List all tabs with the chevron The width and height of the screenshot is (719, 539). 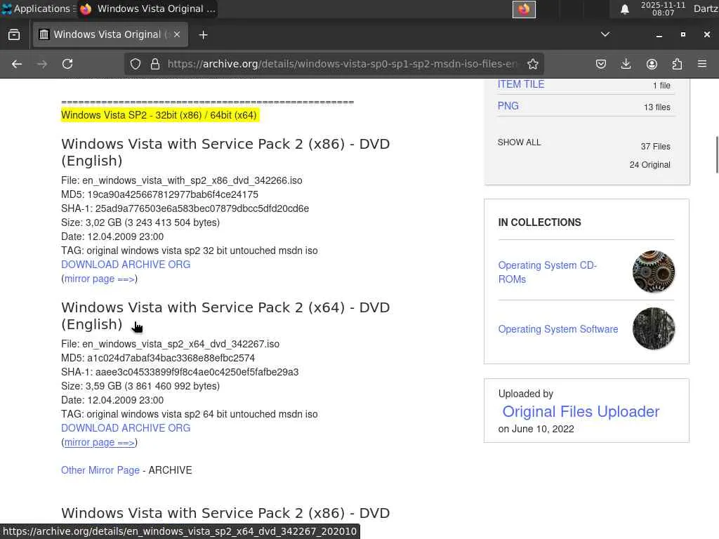coord(605,34)
